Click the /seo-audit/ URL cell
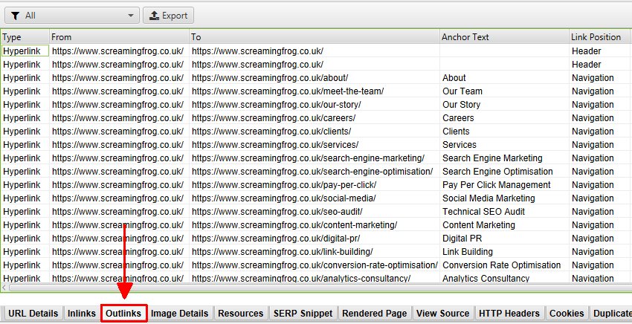The height and width of the screenshot is (324, 632). coord(315,212)
